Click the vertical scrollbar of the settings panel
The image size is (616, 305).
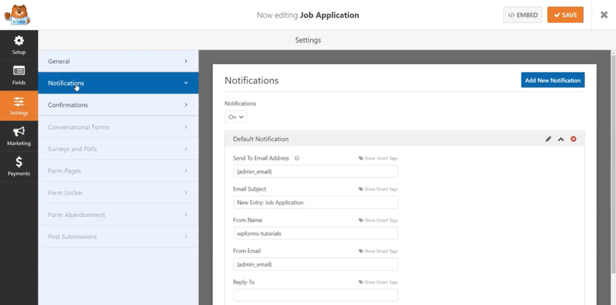(x=613, y=163)
